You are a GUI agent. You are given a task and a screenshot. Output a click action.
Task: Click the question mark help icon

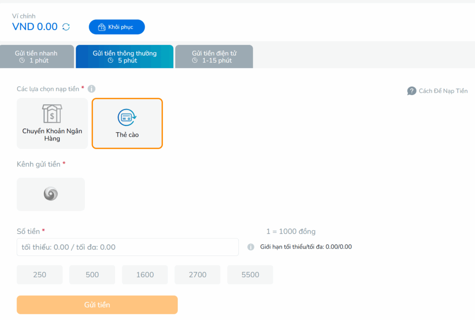tap(411, 91)
